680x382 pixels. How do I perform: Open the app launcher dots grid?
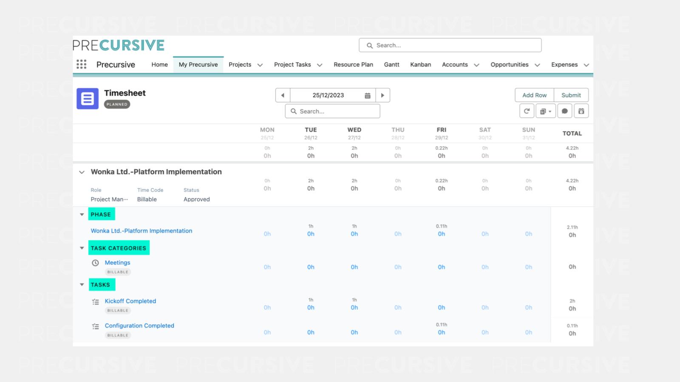click(x=81, y=64)
